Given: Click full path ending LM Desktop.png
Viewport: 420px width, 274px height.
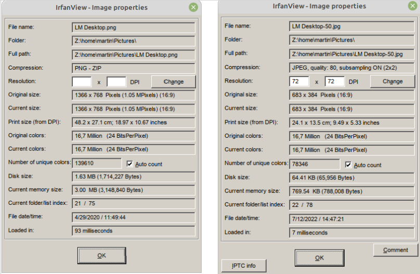Looking at the screenshot, I should coord(134,55).
